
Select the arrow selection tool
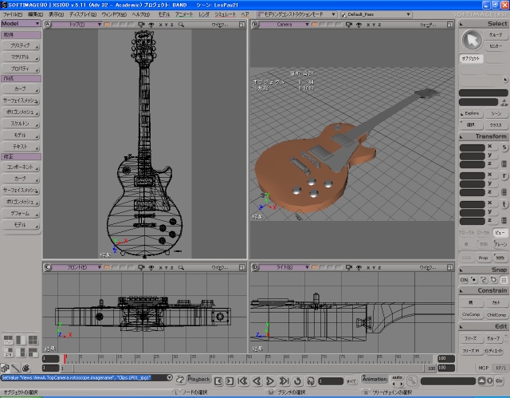point(472,40)
